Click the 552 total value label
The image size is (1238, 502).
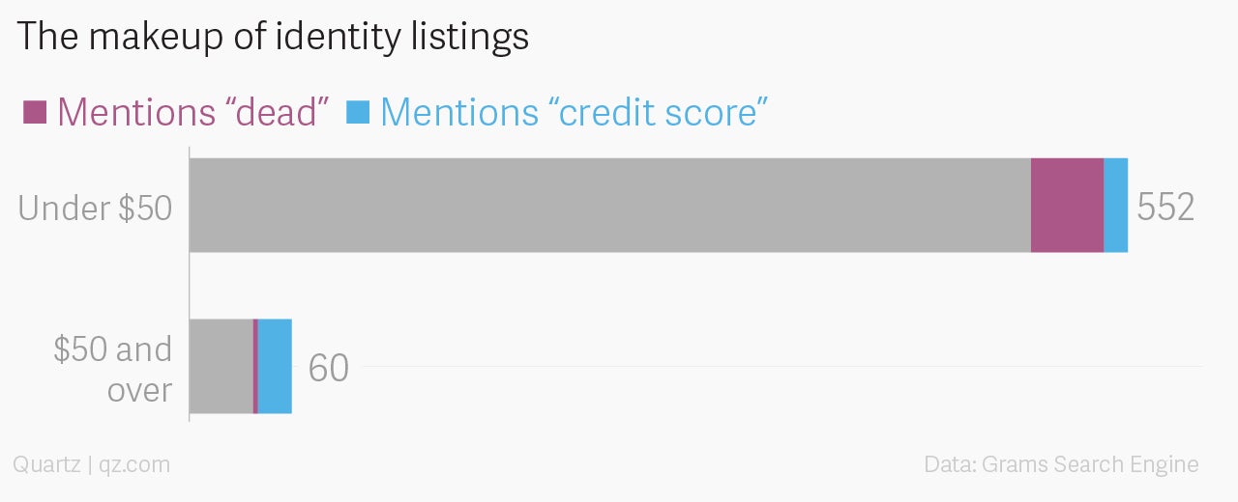point(1165,208)
